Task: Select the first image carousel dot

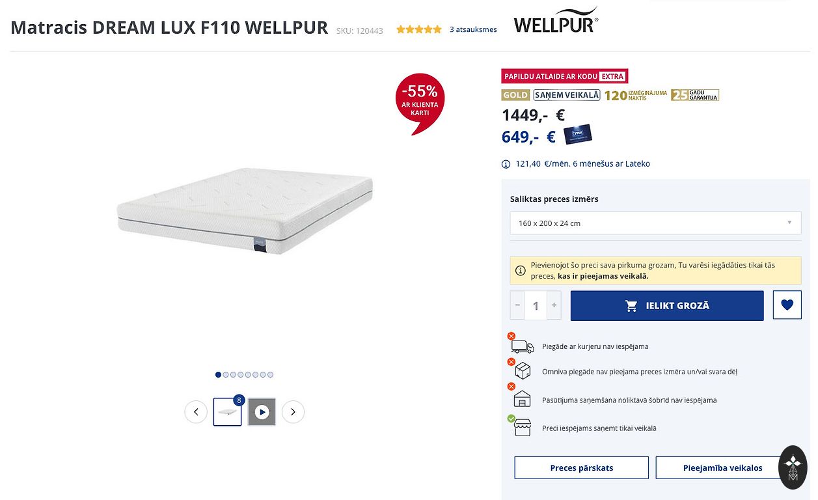Action: [x=218, y=374]
